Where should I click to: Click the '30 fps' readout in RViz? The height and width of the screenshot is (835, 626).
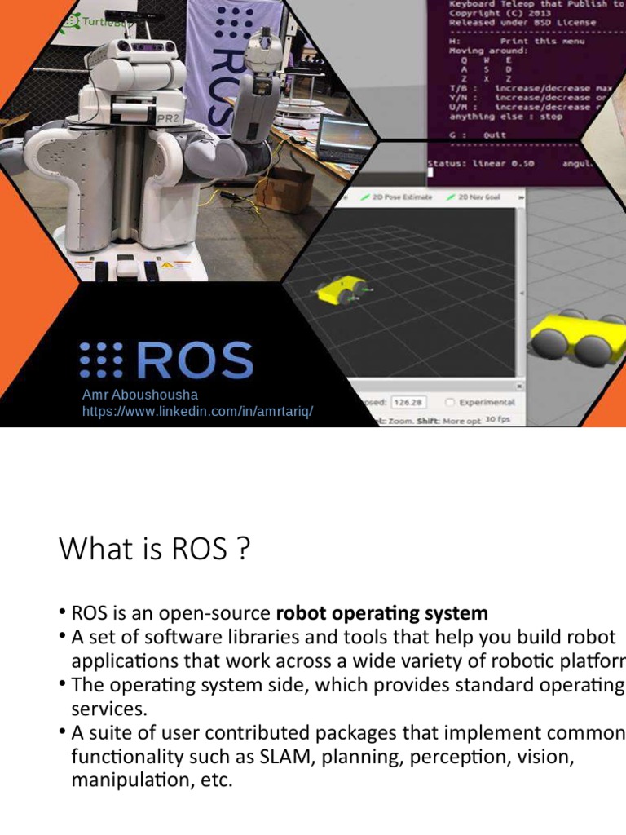click(x=498, y=419)
